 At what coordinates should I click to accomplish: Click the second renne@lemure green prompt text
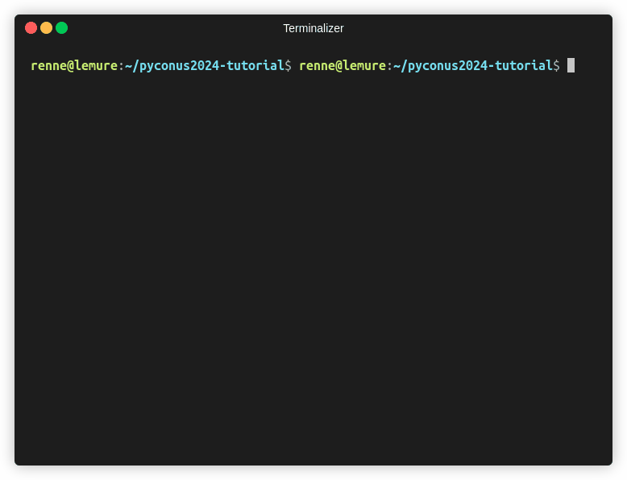(x=343, y=65)
